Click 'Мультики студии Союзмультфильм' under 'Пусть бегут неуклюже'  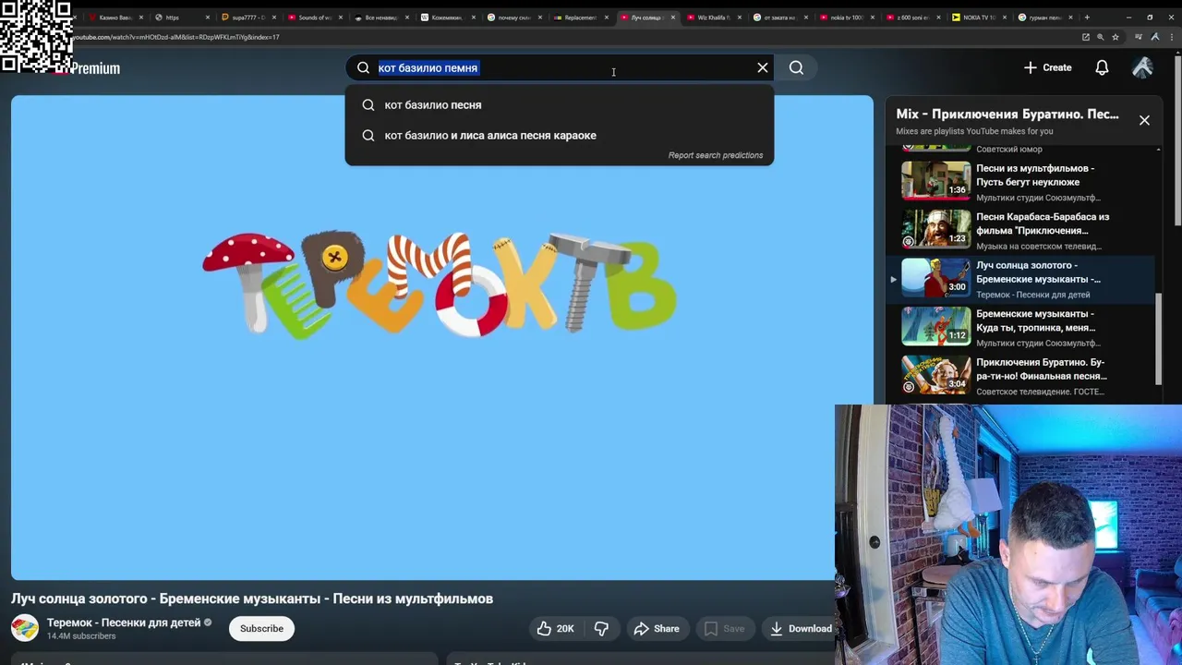[x=1038, y=198]
